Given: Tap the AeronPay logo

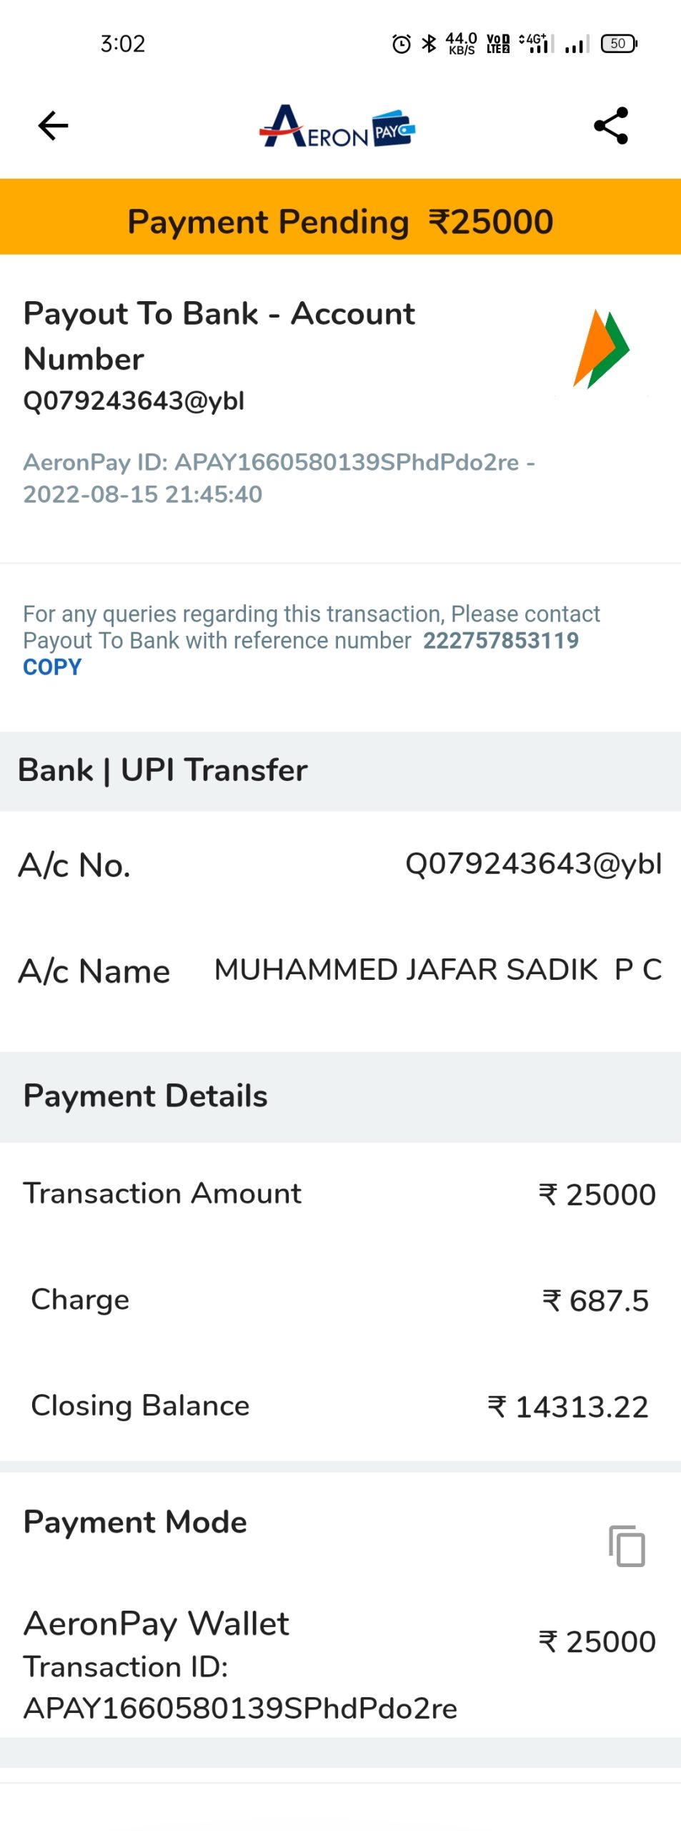Looking at the screenshot, I should tap(337, 127).
